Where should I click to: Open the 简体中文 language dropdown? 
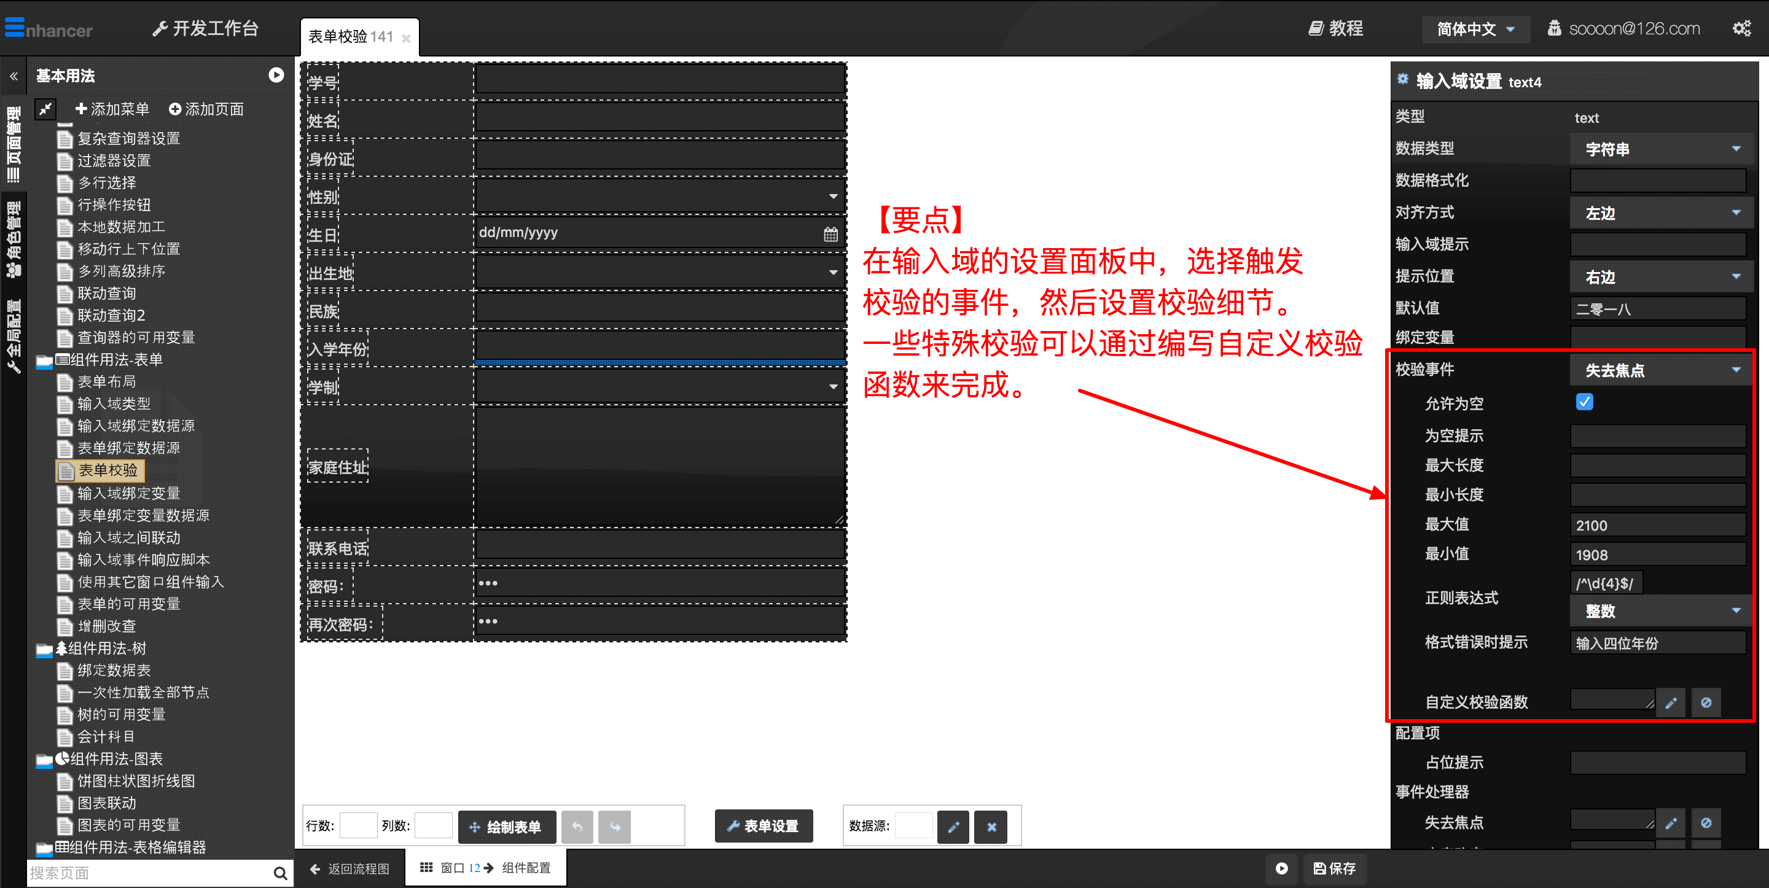(1475, 29)
